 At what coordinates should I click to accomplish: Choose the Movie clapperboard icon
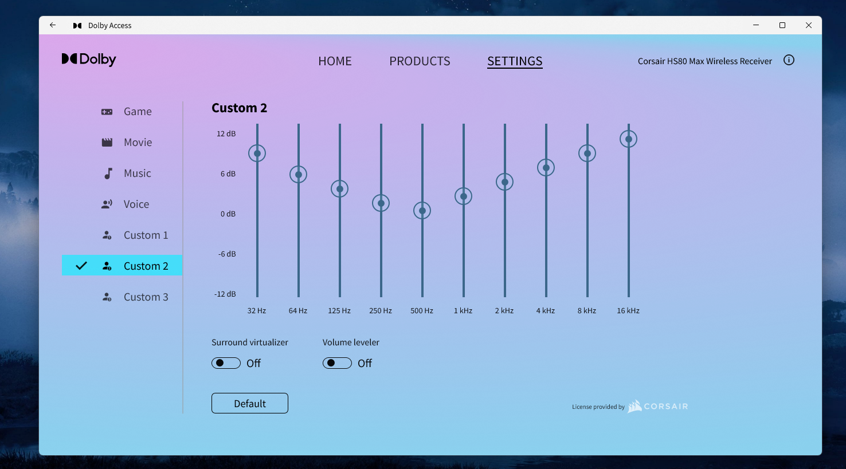point(107,143)
